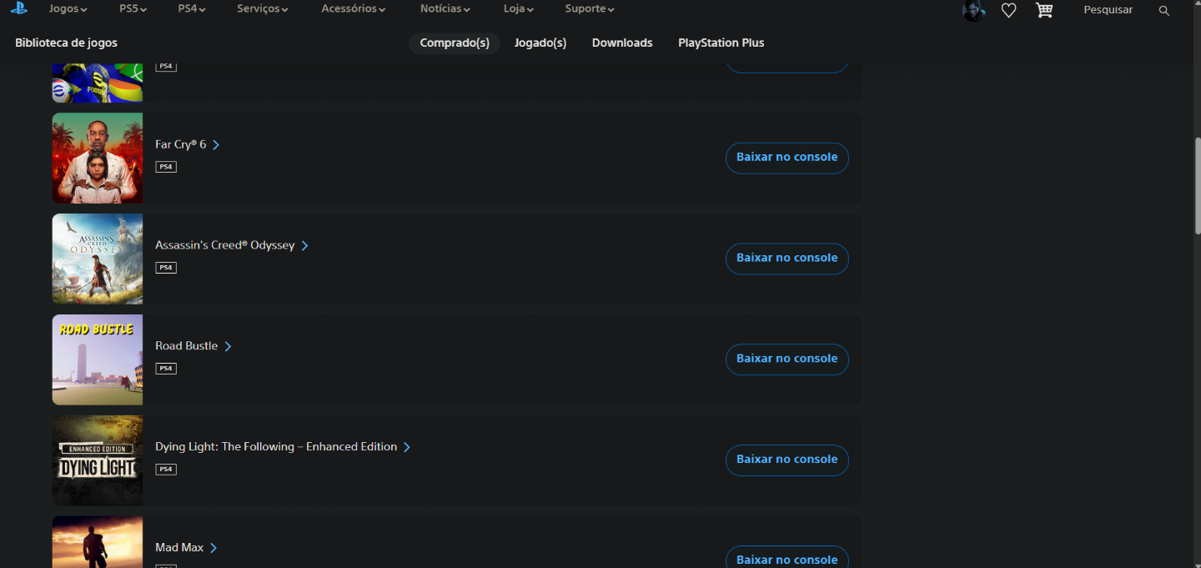Open Dying Light: The Following Enhanced Edition link
This screenshot has height=568, width=1201.
tap(283, 447)
